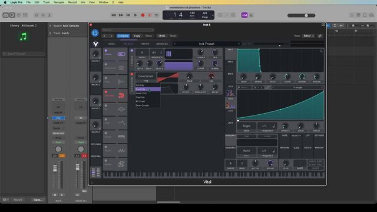Switch to the Voice tab in Vital
The image size is (377, 212).
(111, 44)
